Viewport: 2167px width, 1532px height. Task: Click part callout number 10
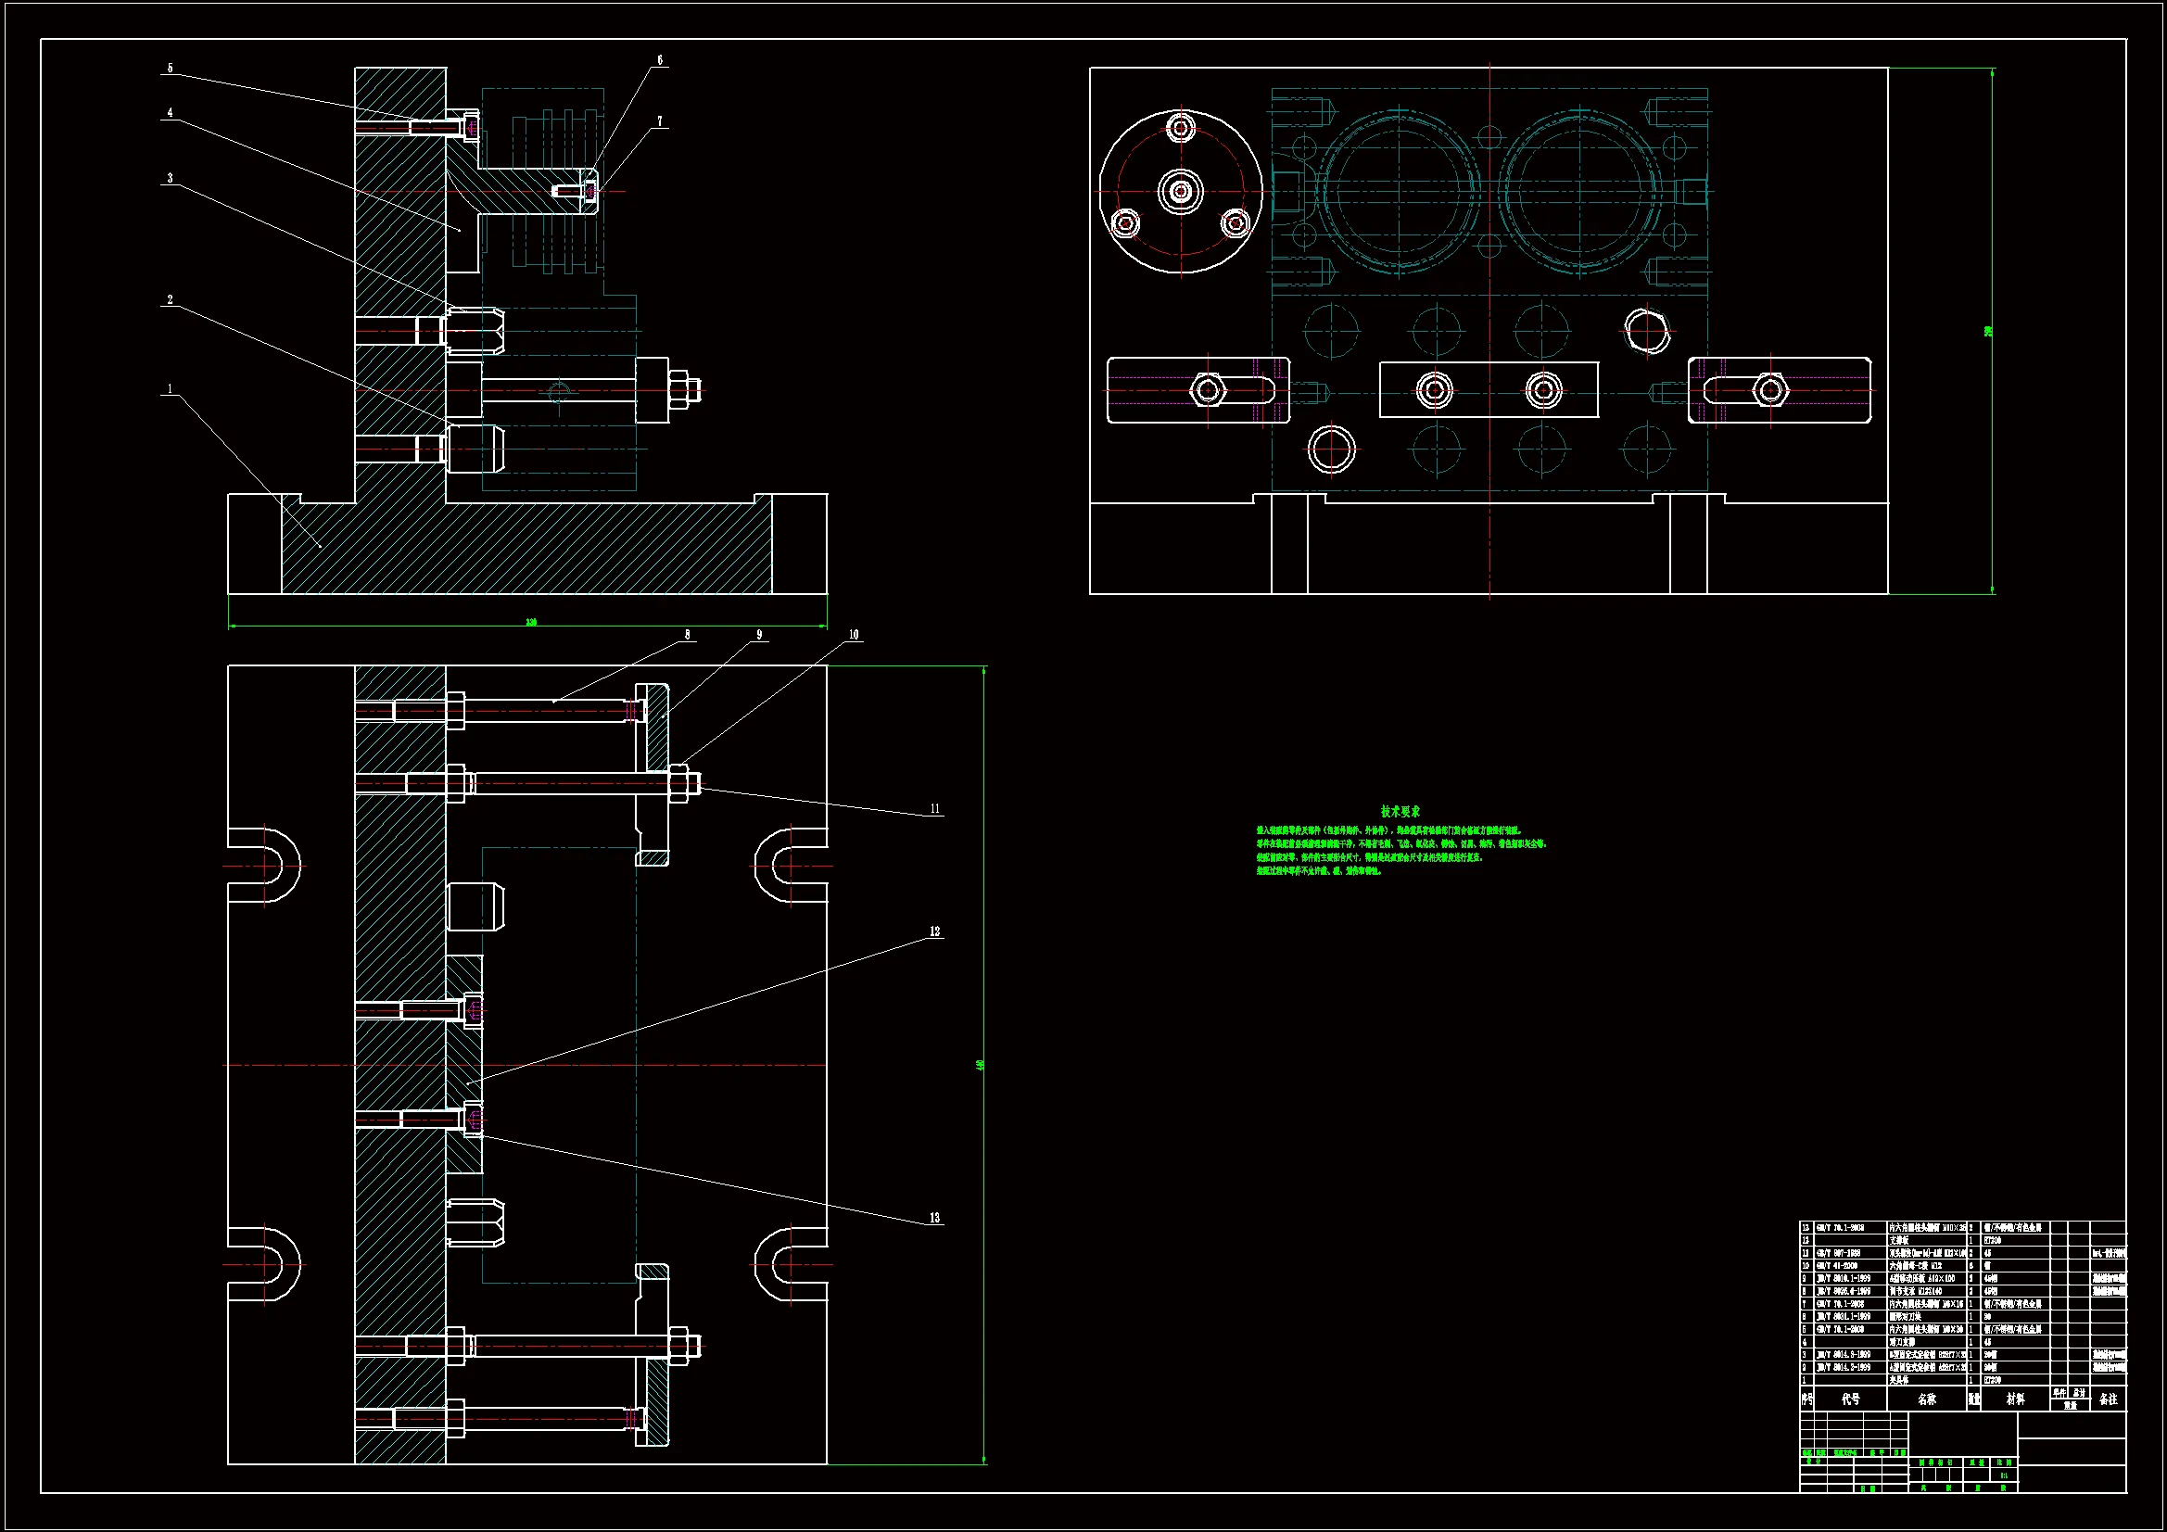point(854,635)
